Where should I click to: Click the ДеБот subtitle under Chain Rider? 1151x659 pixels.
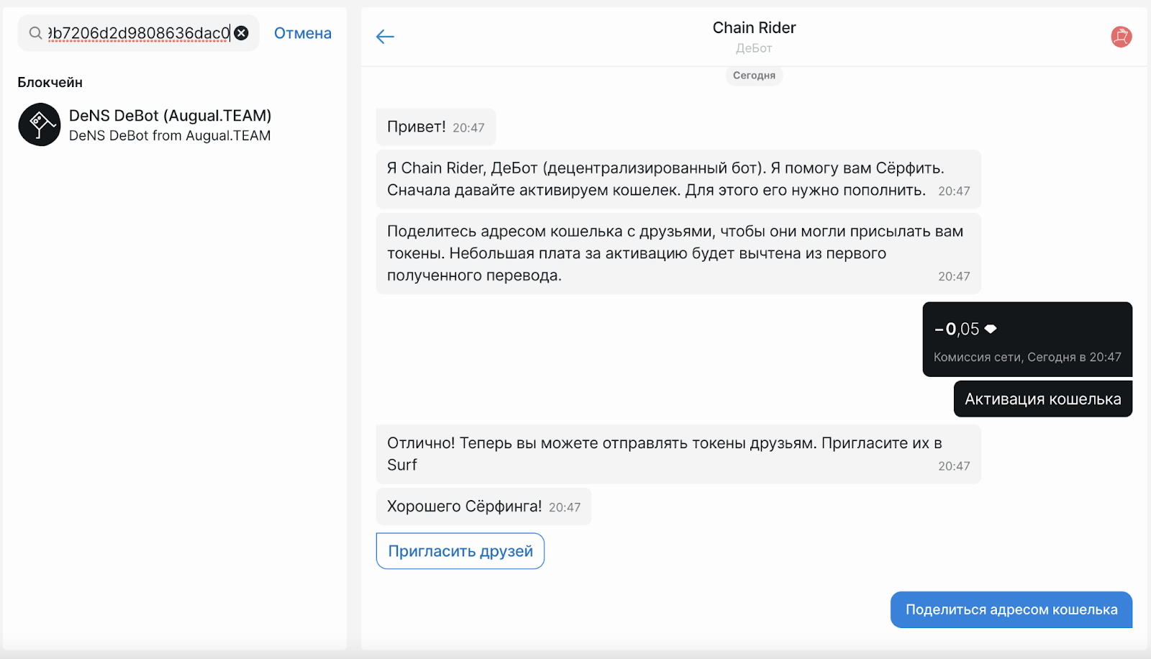[x=754, y=48]
